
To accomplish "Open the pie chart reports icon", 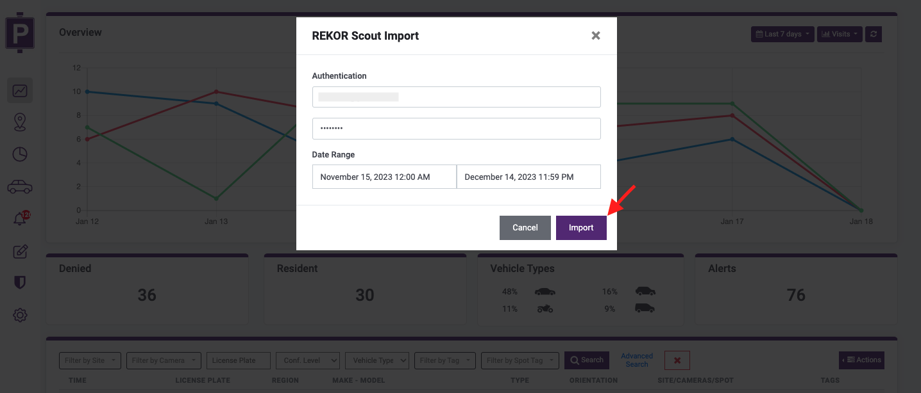I will [20, 154].
